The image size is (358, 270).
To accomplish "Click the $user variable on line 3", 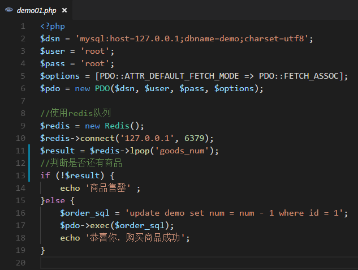I will (53, 52).
